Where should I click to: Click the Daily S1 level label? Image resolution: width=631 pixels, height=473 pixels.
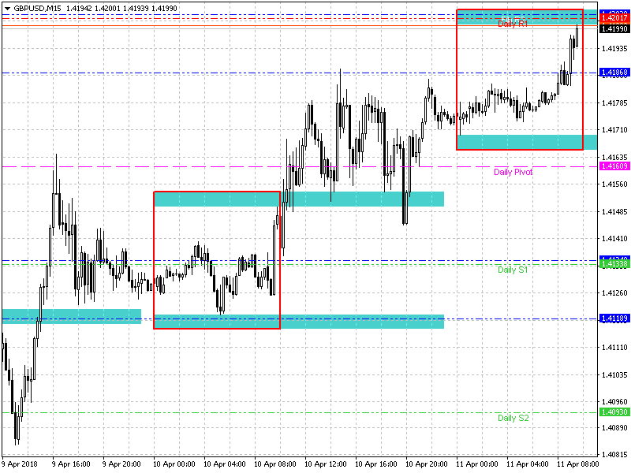[x=513, y=270]
